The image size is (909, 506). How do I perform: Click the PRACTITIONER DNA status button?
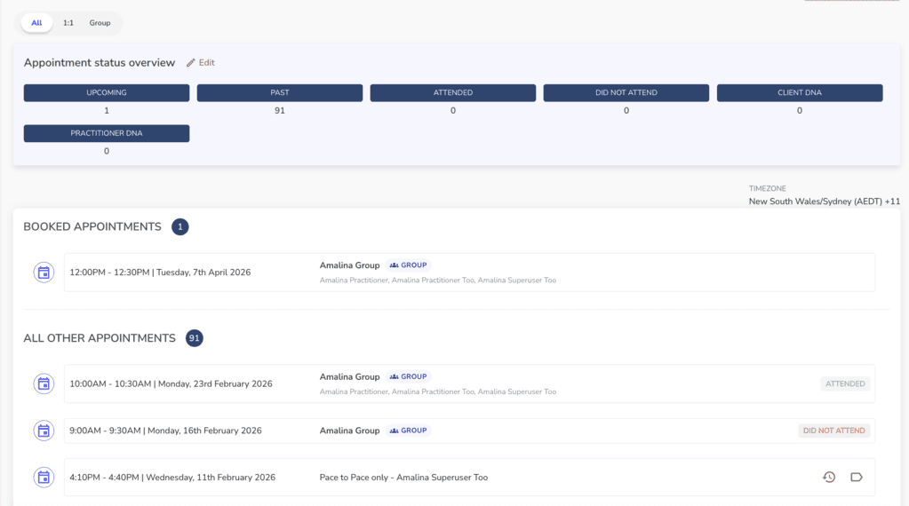pos(107,133)
